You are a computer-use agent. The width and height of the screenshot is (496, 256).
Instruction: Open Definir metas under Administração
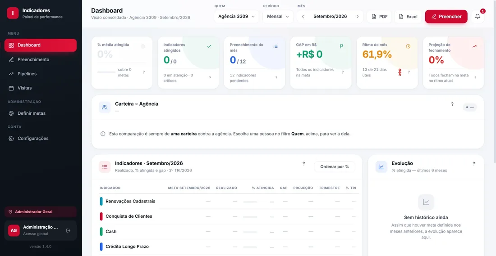[41, 113]
